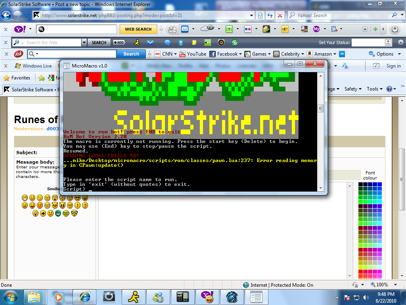The image size is (406, 305).
Task: Click the YouTube link in Ask toolbar
Action: [193, 54]
